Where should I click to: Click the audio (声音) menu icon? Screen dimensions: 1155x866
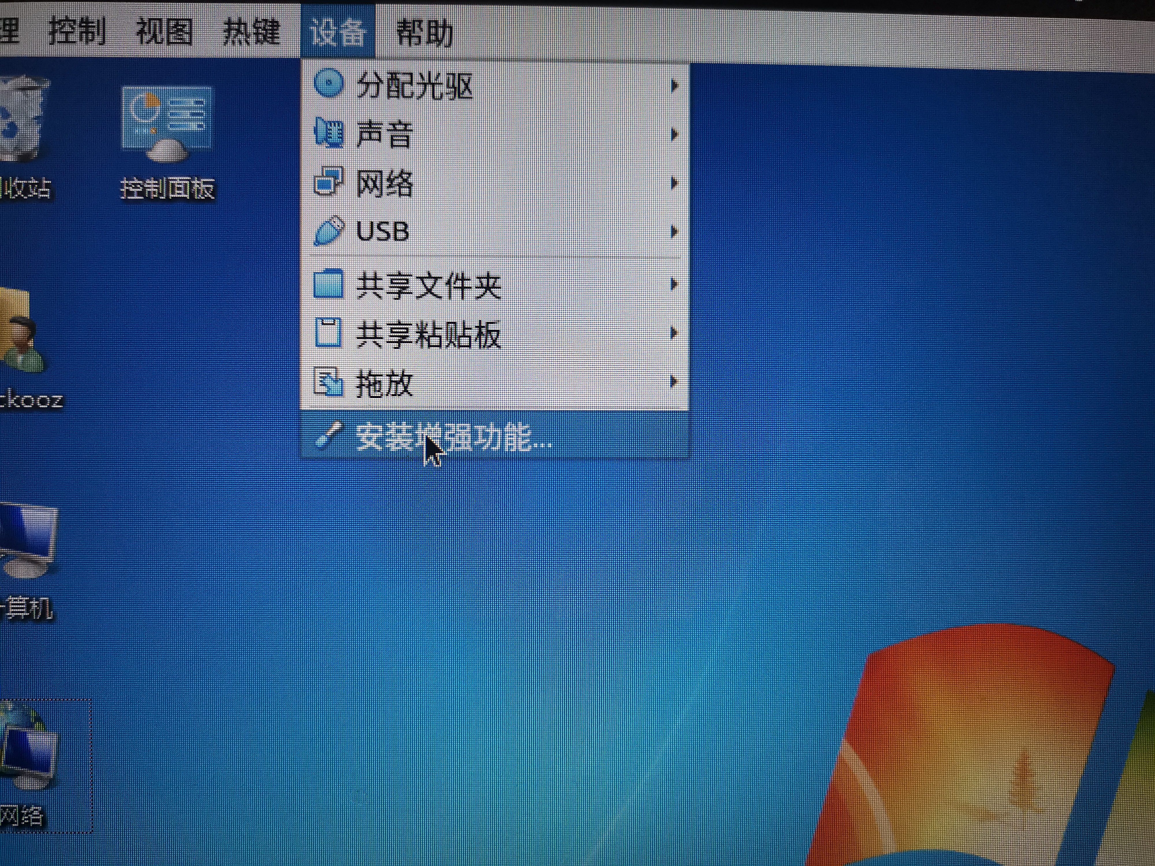pyautogui.click(x=328, y=133)
